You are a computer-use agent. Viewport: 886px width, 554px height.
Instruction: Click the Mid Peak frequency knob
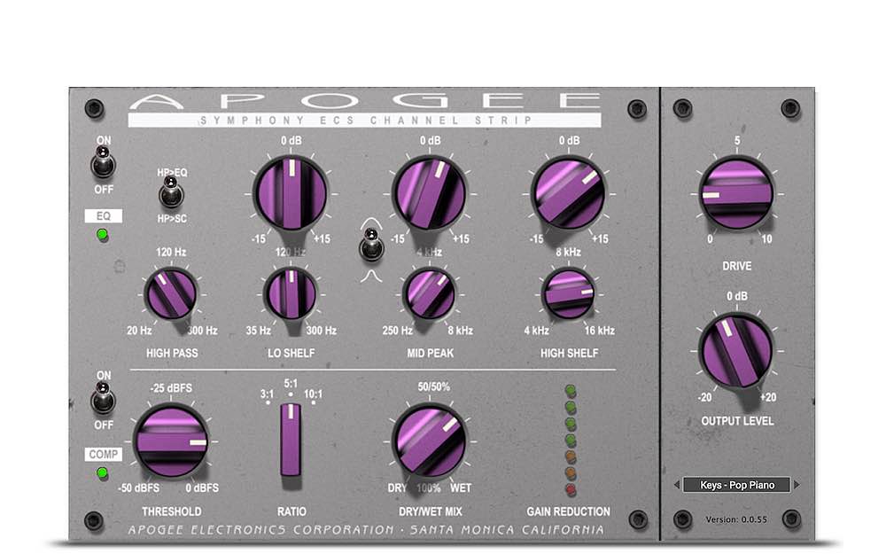tap(430, 293)
